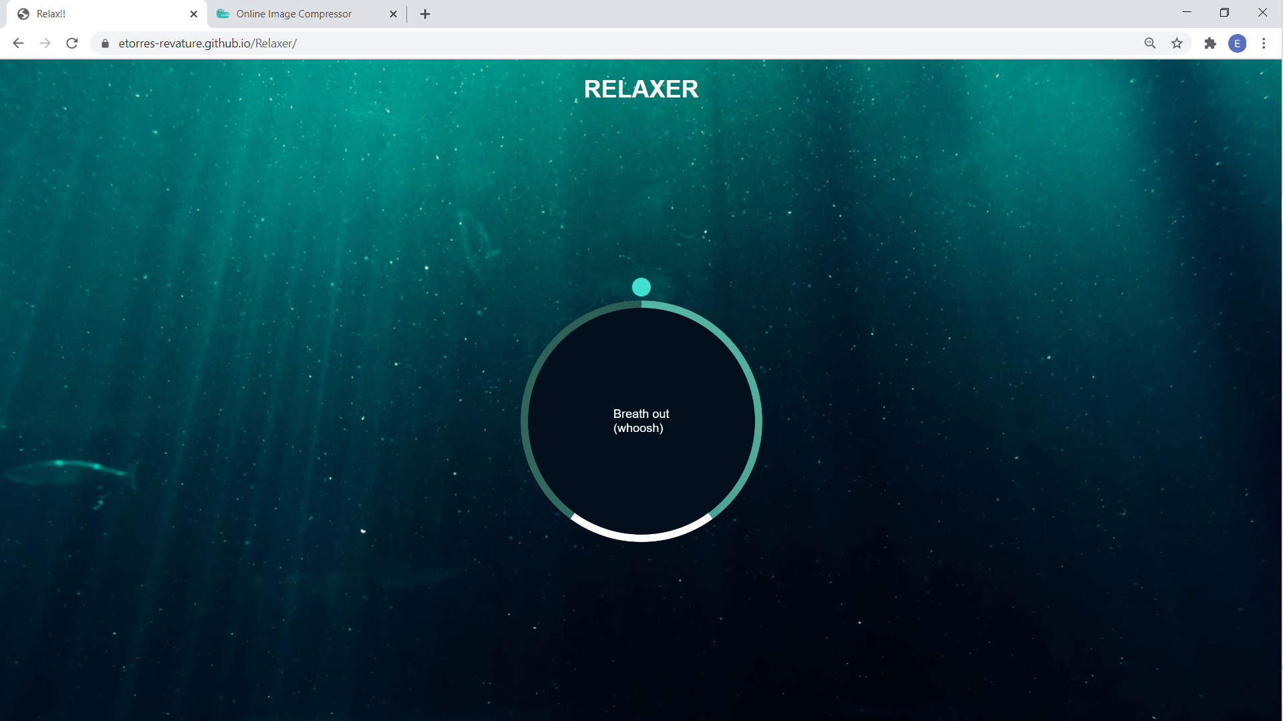Close the Online Image Compressor tab
The image size is (1283, 721).
393,14
